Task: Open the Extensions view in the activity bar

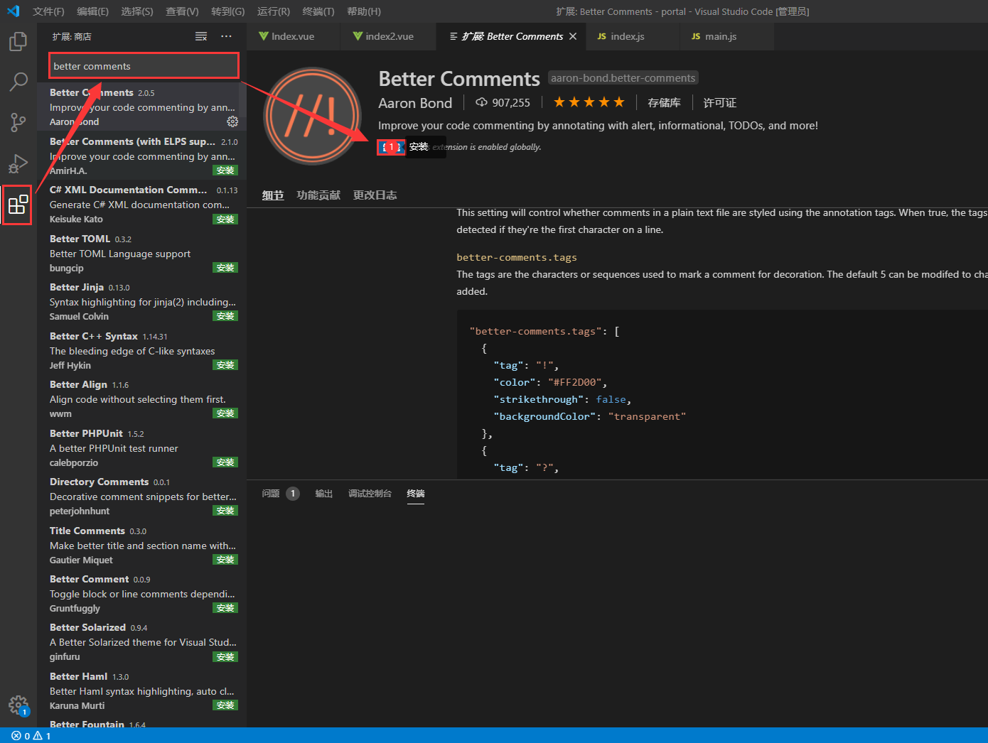Action: (x=18, y=205)
